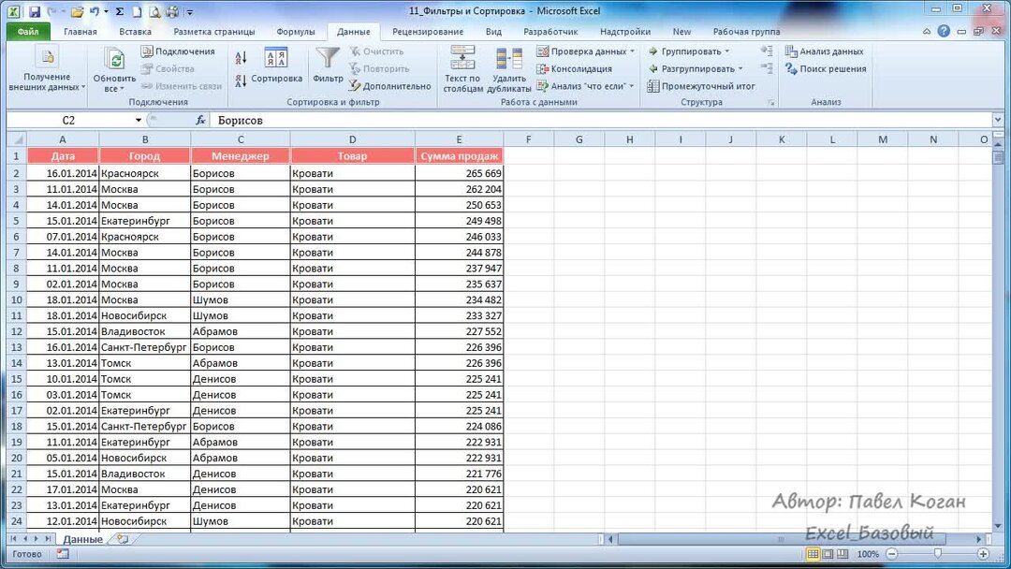
Task: Click the Сумма продаж header cell
Action: coord(459,156)
